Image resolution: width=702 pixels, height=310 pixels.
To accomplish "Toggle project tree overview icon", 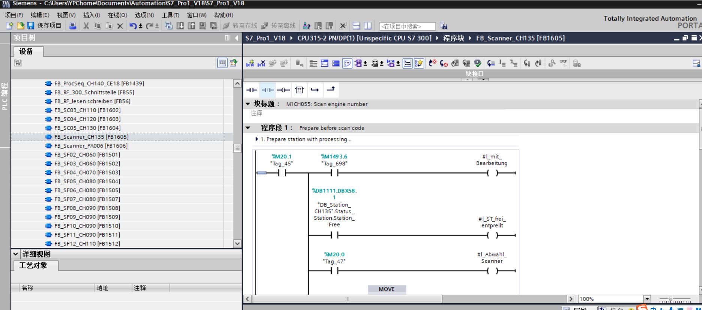I will point(233,63).
